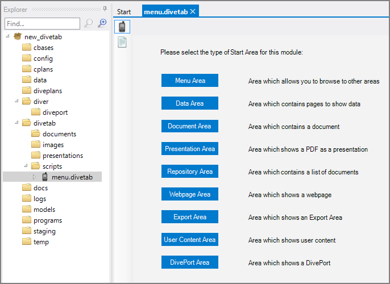
Task: Choose the Presentation Area button
Action: (190, 149)
